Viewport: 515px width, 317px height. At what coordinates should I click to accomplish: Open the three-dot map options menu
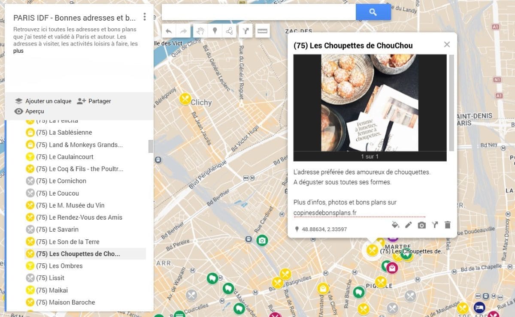coord(145,17)
